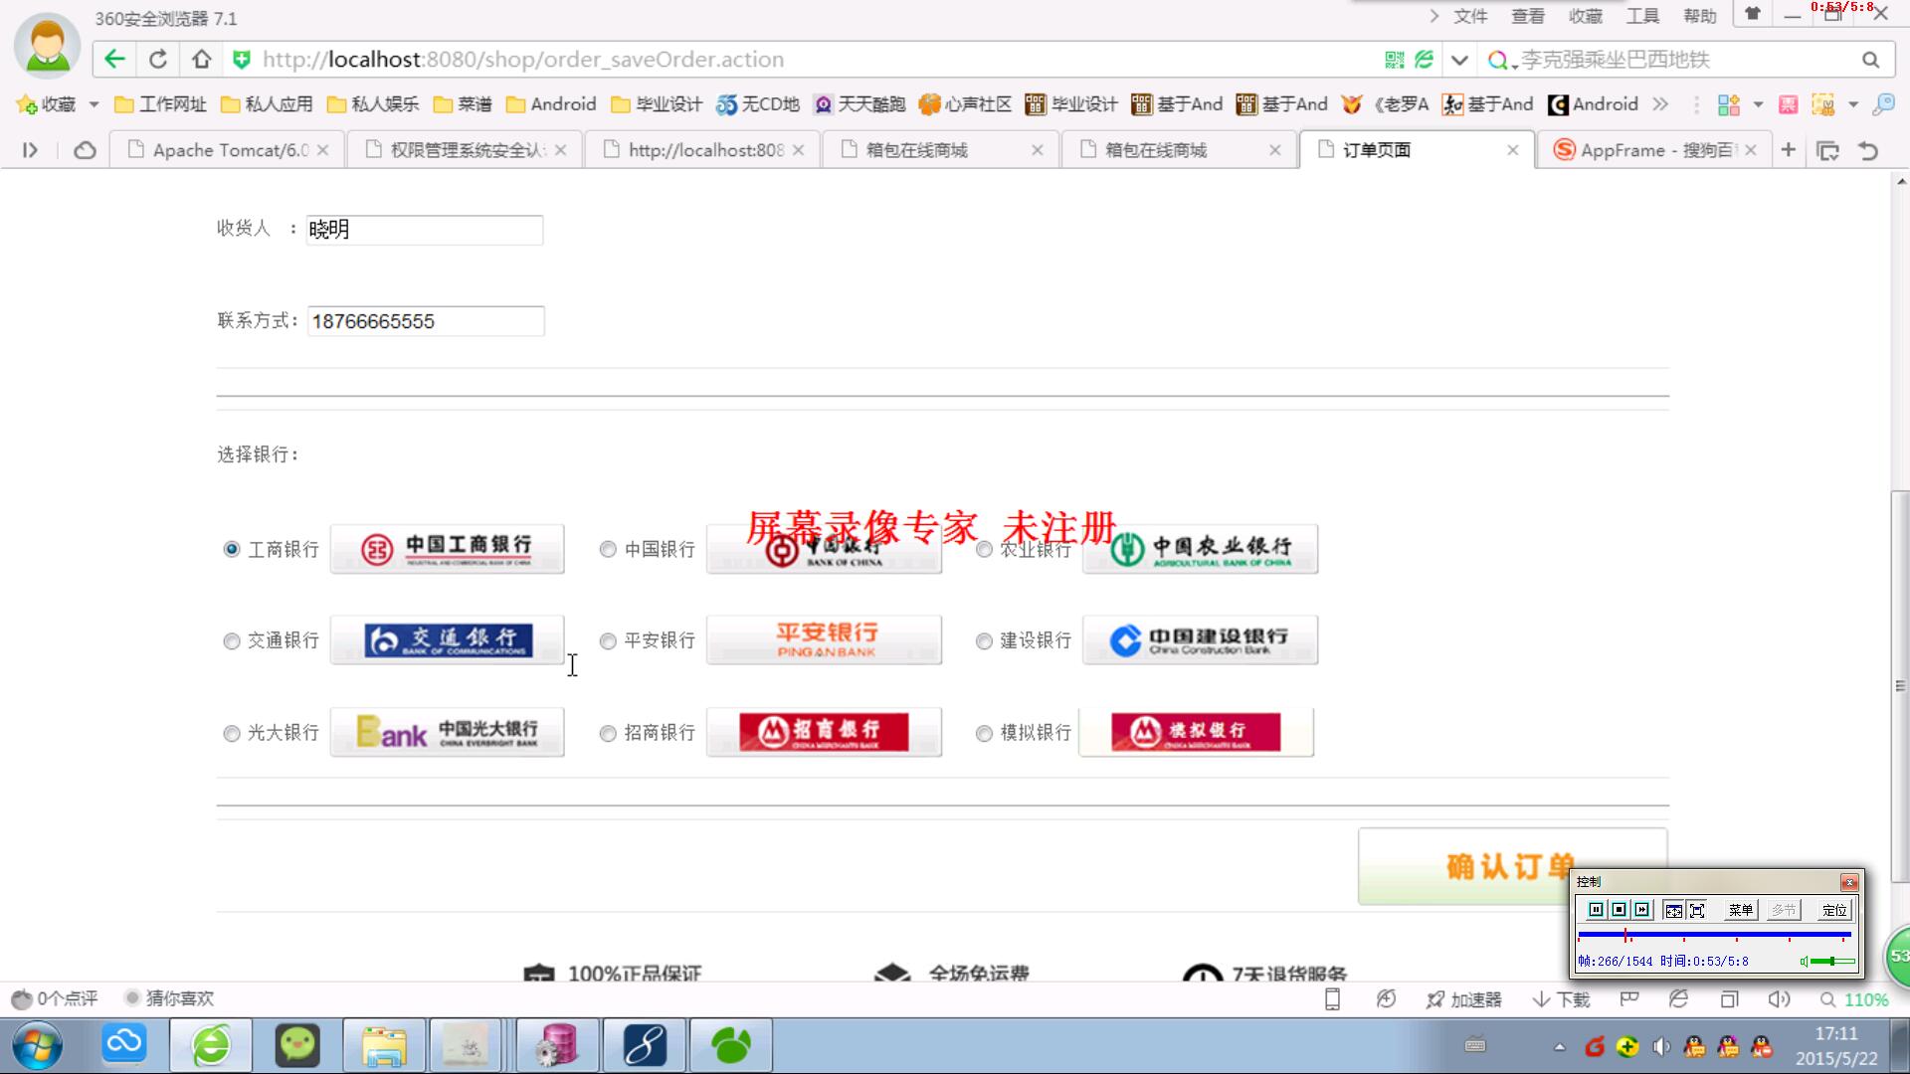Open 天天酷跑 bookmark
1910x1074 pixels.
[x=859, y=104]
